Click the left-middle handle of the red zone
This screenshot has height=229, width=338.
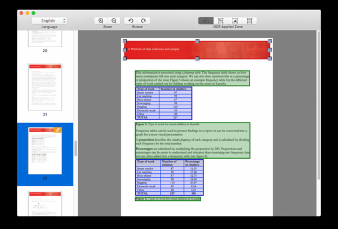(124, 50)
